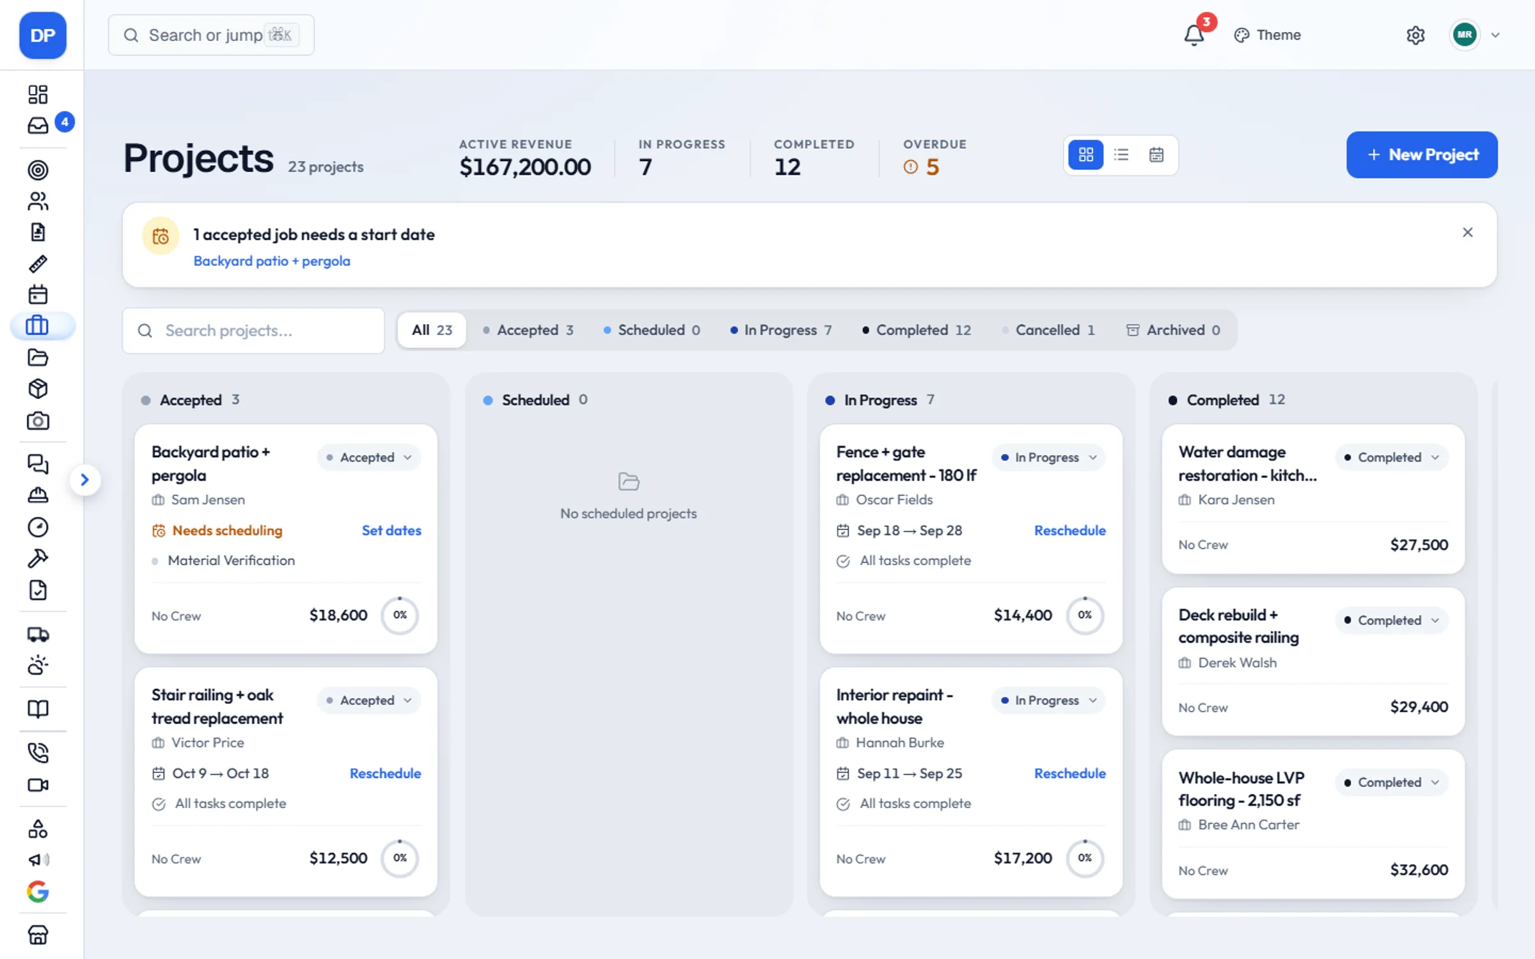
Task: Open the folder icon in sidebar
Action: coord(38,357)
